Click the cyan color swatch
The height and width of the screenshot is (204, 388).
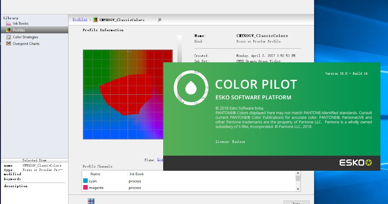(85, 181)
